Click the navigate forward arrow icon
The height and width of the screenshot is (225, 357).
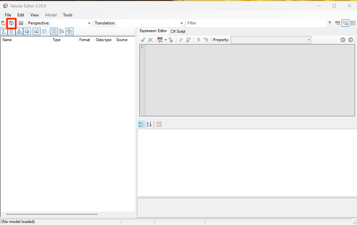click(351, 40)
